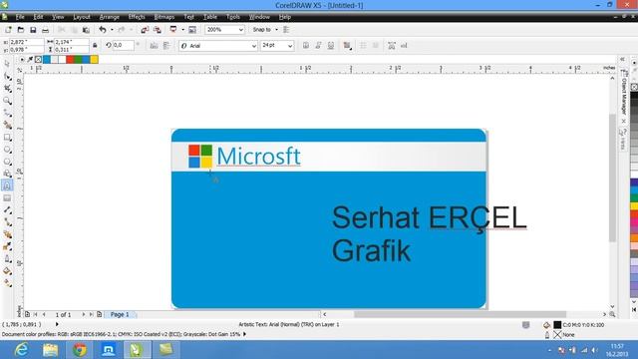Select the Text tool in the toolbox

[7, 186]
